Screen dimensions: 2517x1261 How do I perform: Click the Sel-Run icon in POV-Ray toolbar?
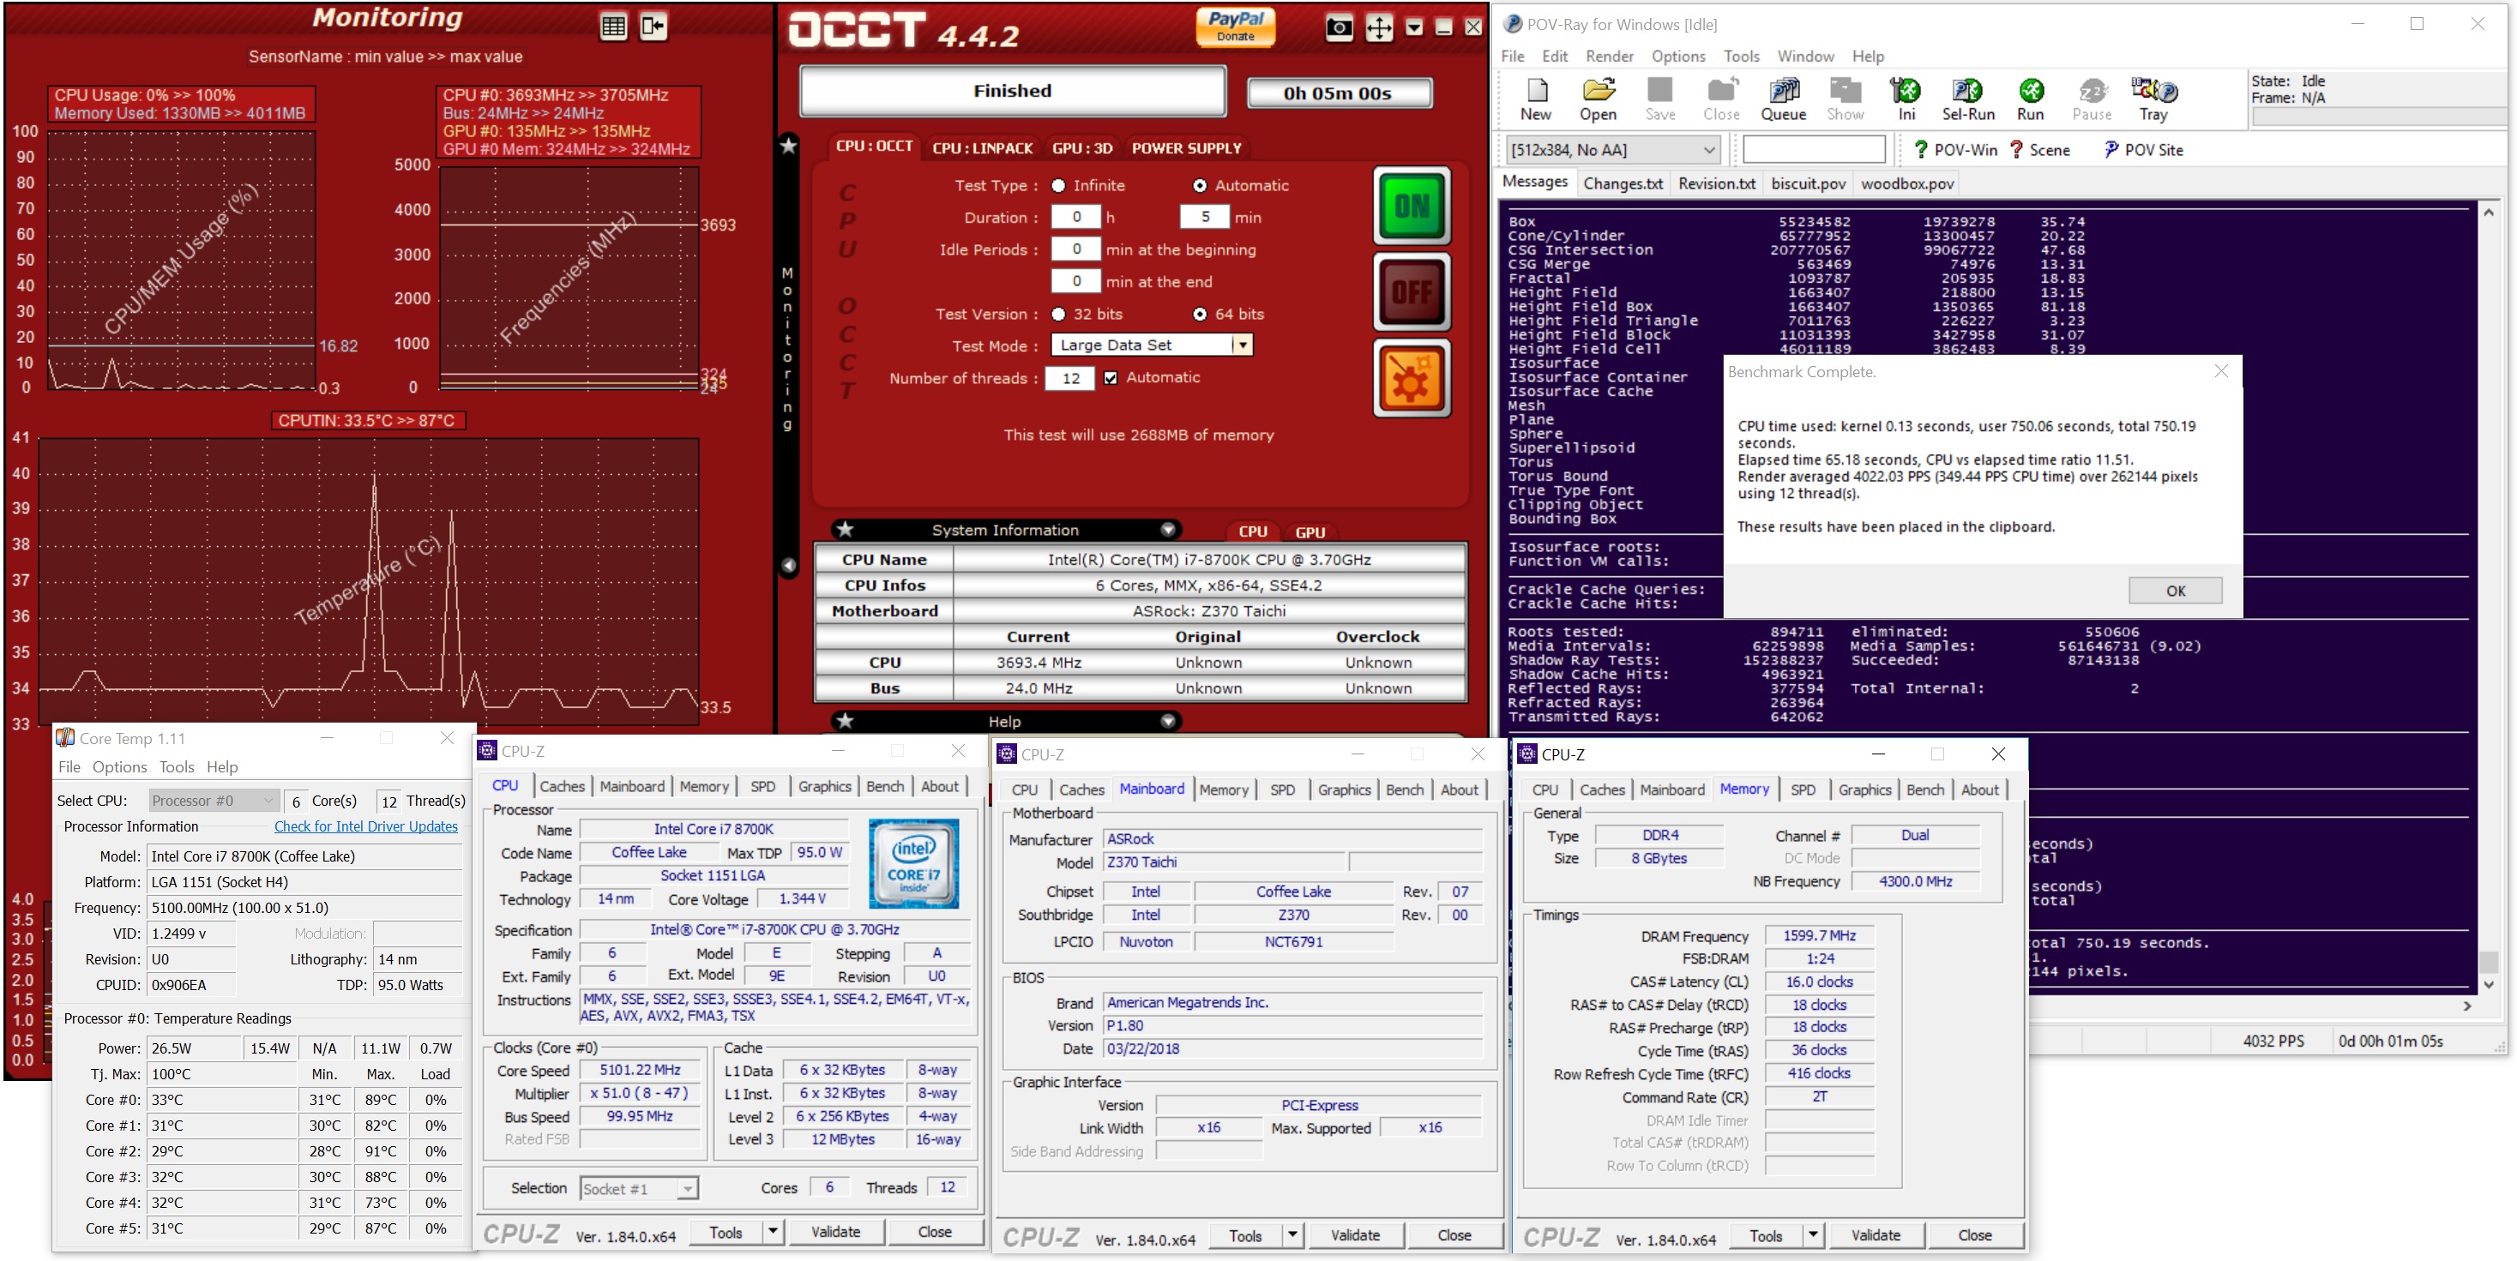(x=1968, y=99)
